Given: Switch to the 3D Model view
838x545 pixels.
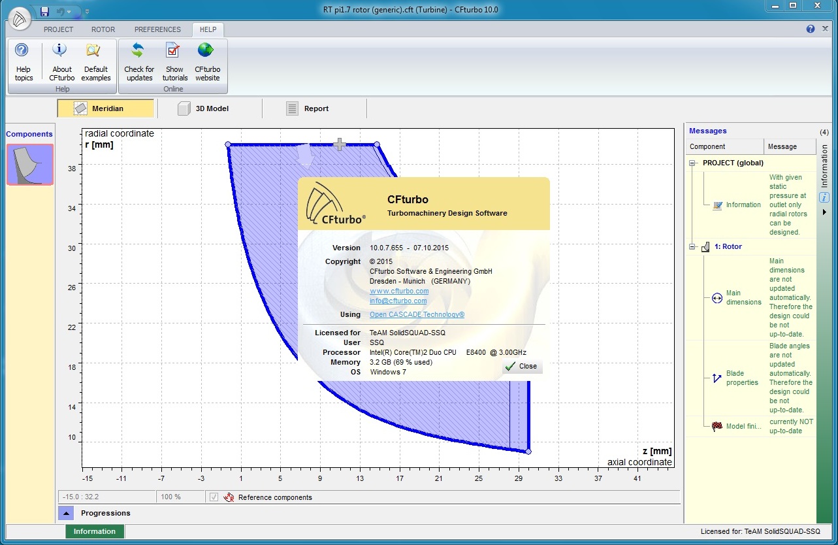Looking at the screenshot, I should tap(204, 108).
